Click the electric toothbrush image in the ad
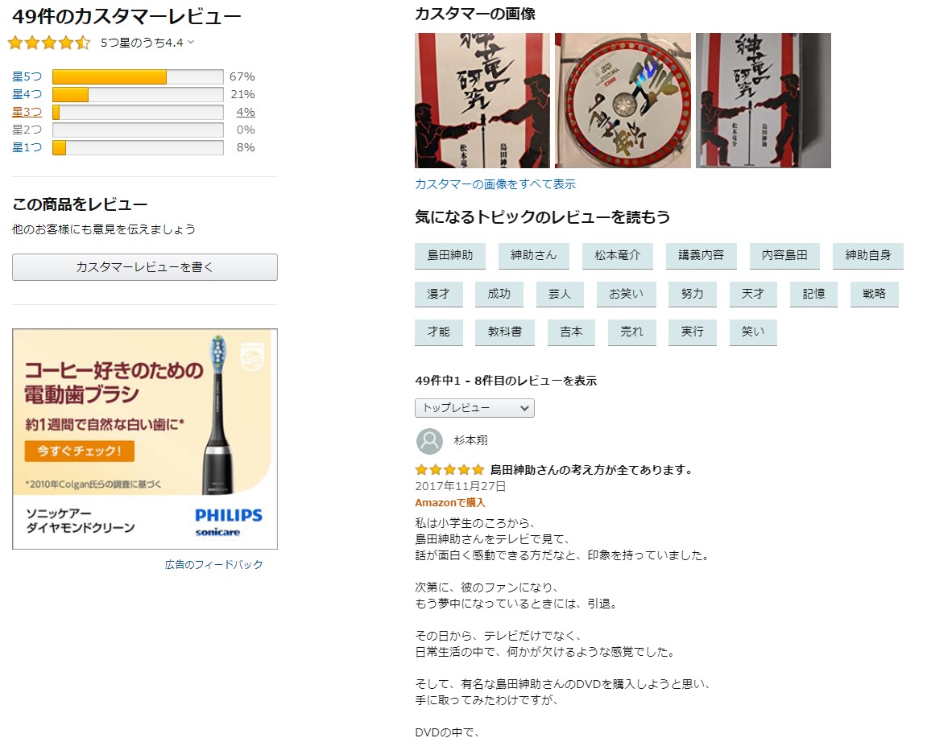Screen dimensions: 927x738 pos(217,414)
